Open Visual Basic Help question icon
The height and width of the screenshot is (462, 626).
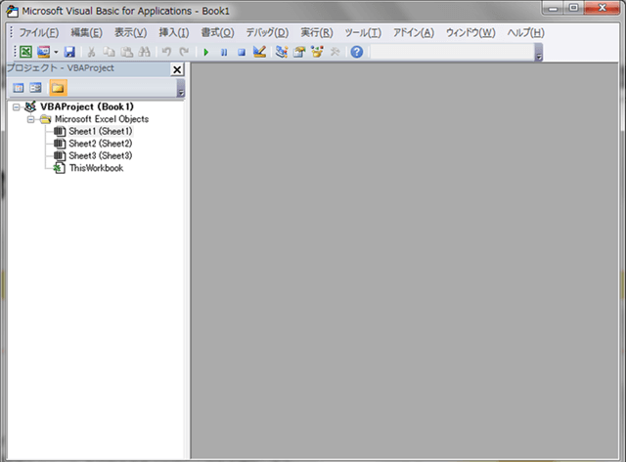pyautogui.click(x=357, y=52)
